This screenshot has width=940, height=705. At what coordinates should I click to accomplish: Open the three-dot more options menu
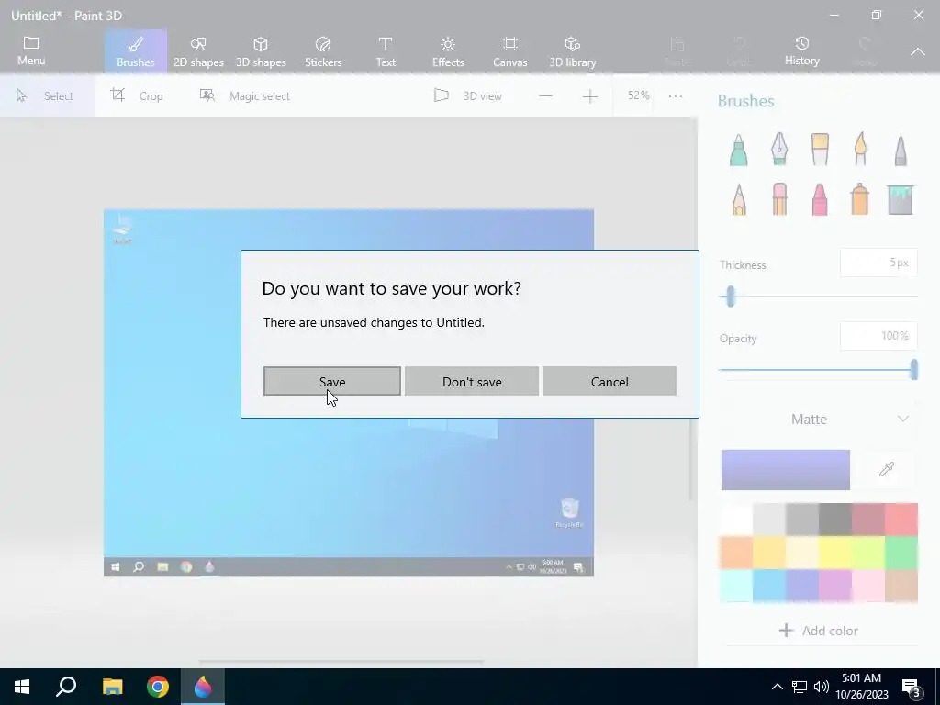pos(676,95)
